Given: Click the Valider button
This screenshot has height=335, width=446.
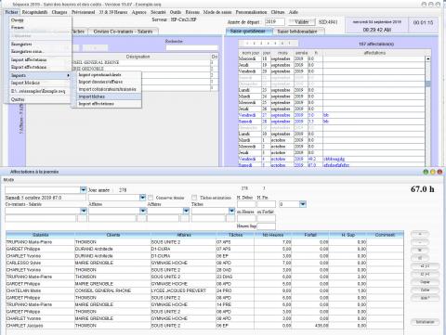Looking at the screenshot, I should [x=302, y=22].
